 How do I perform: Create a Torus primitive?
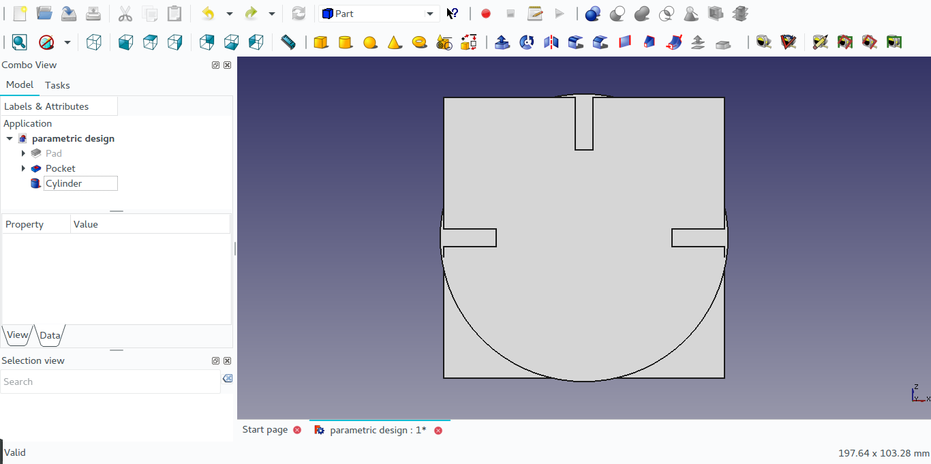[x=420, y=42]
